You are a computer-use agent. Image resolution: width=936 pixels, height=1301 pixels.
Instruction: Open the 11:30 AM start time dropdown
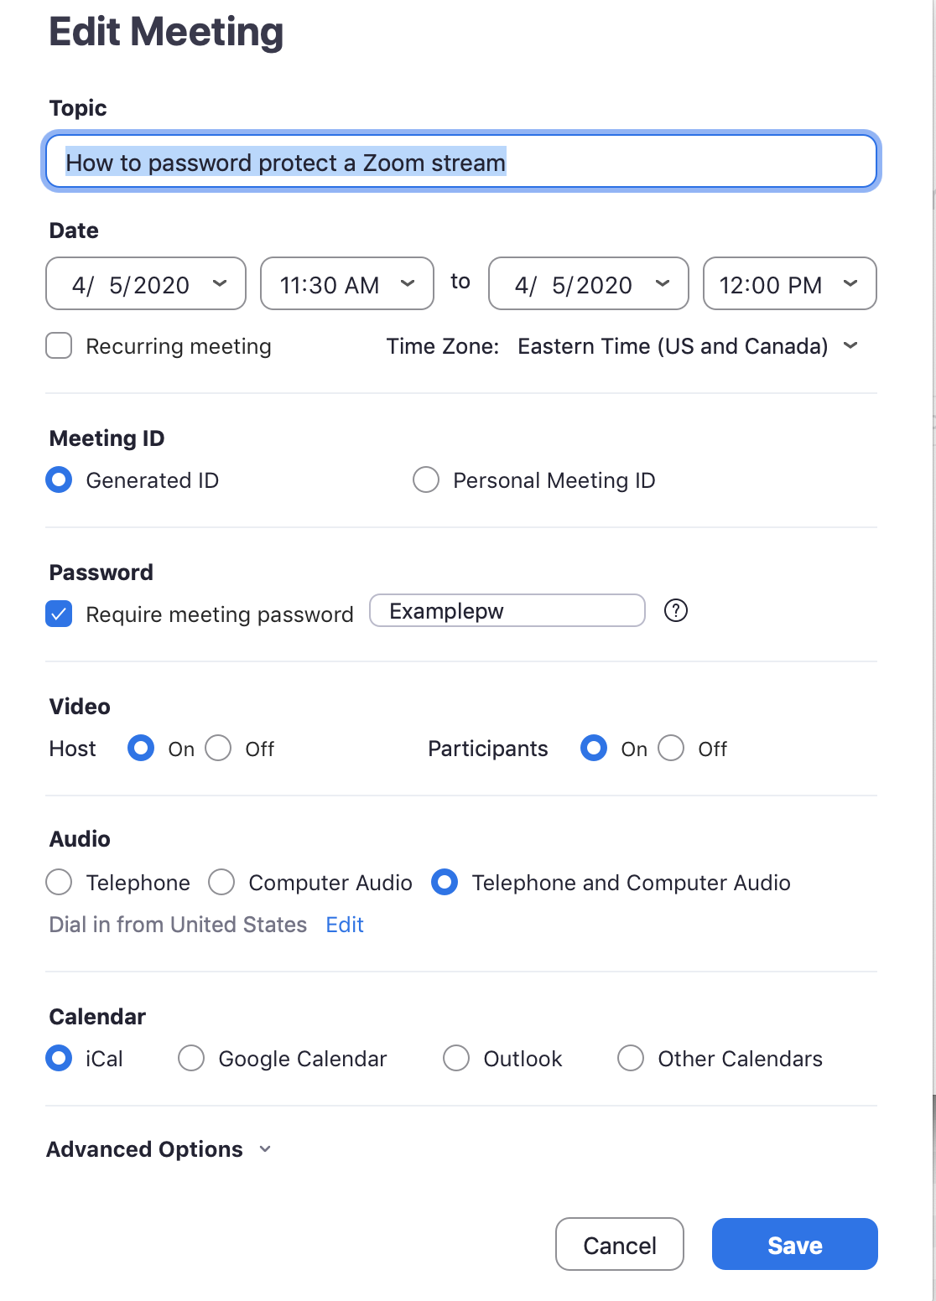click(346, 284)
